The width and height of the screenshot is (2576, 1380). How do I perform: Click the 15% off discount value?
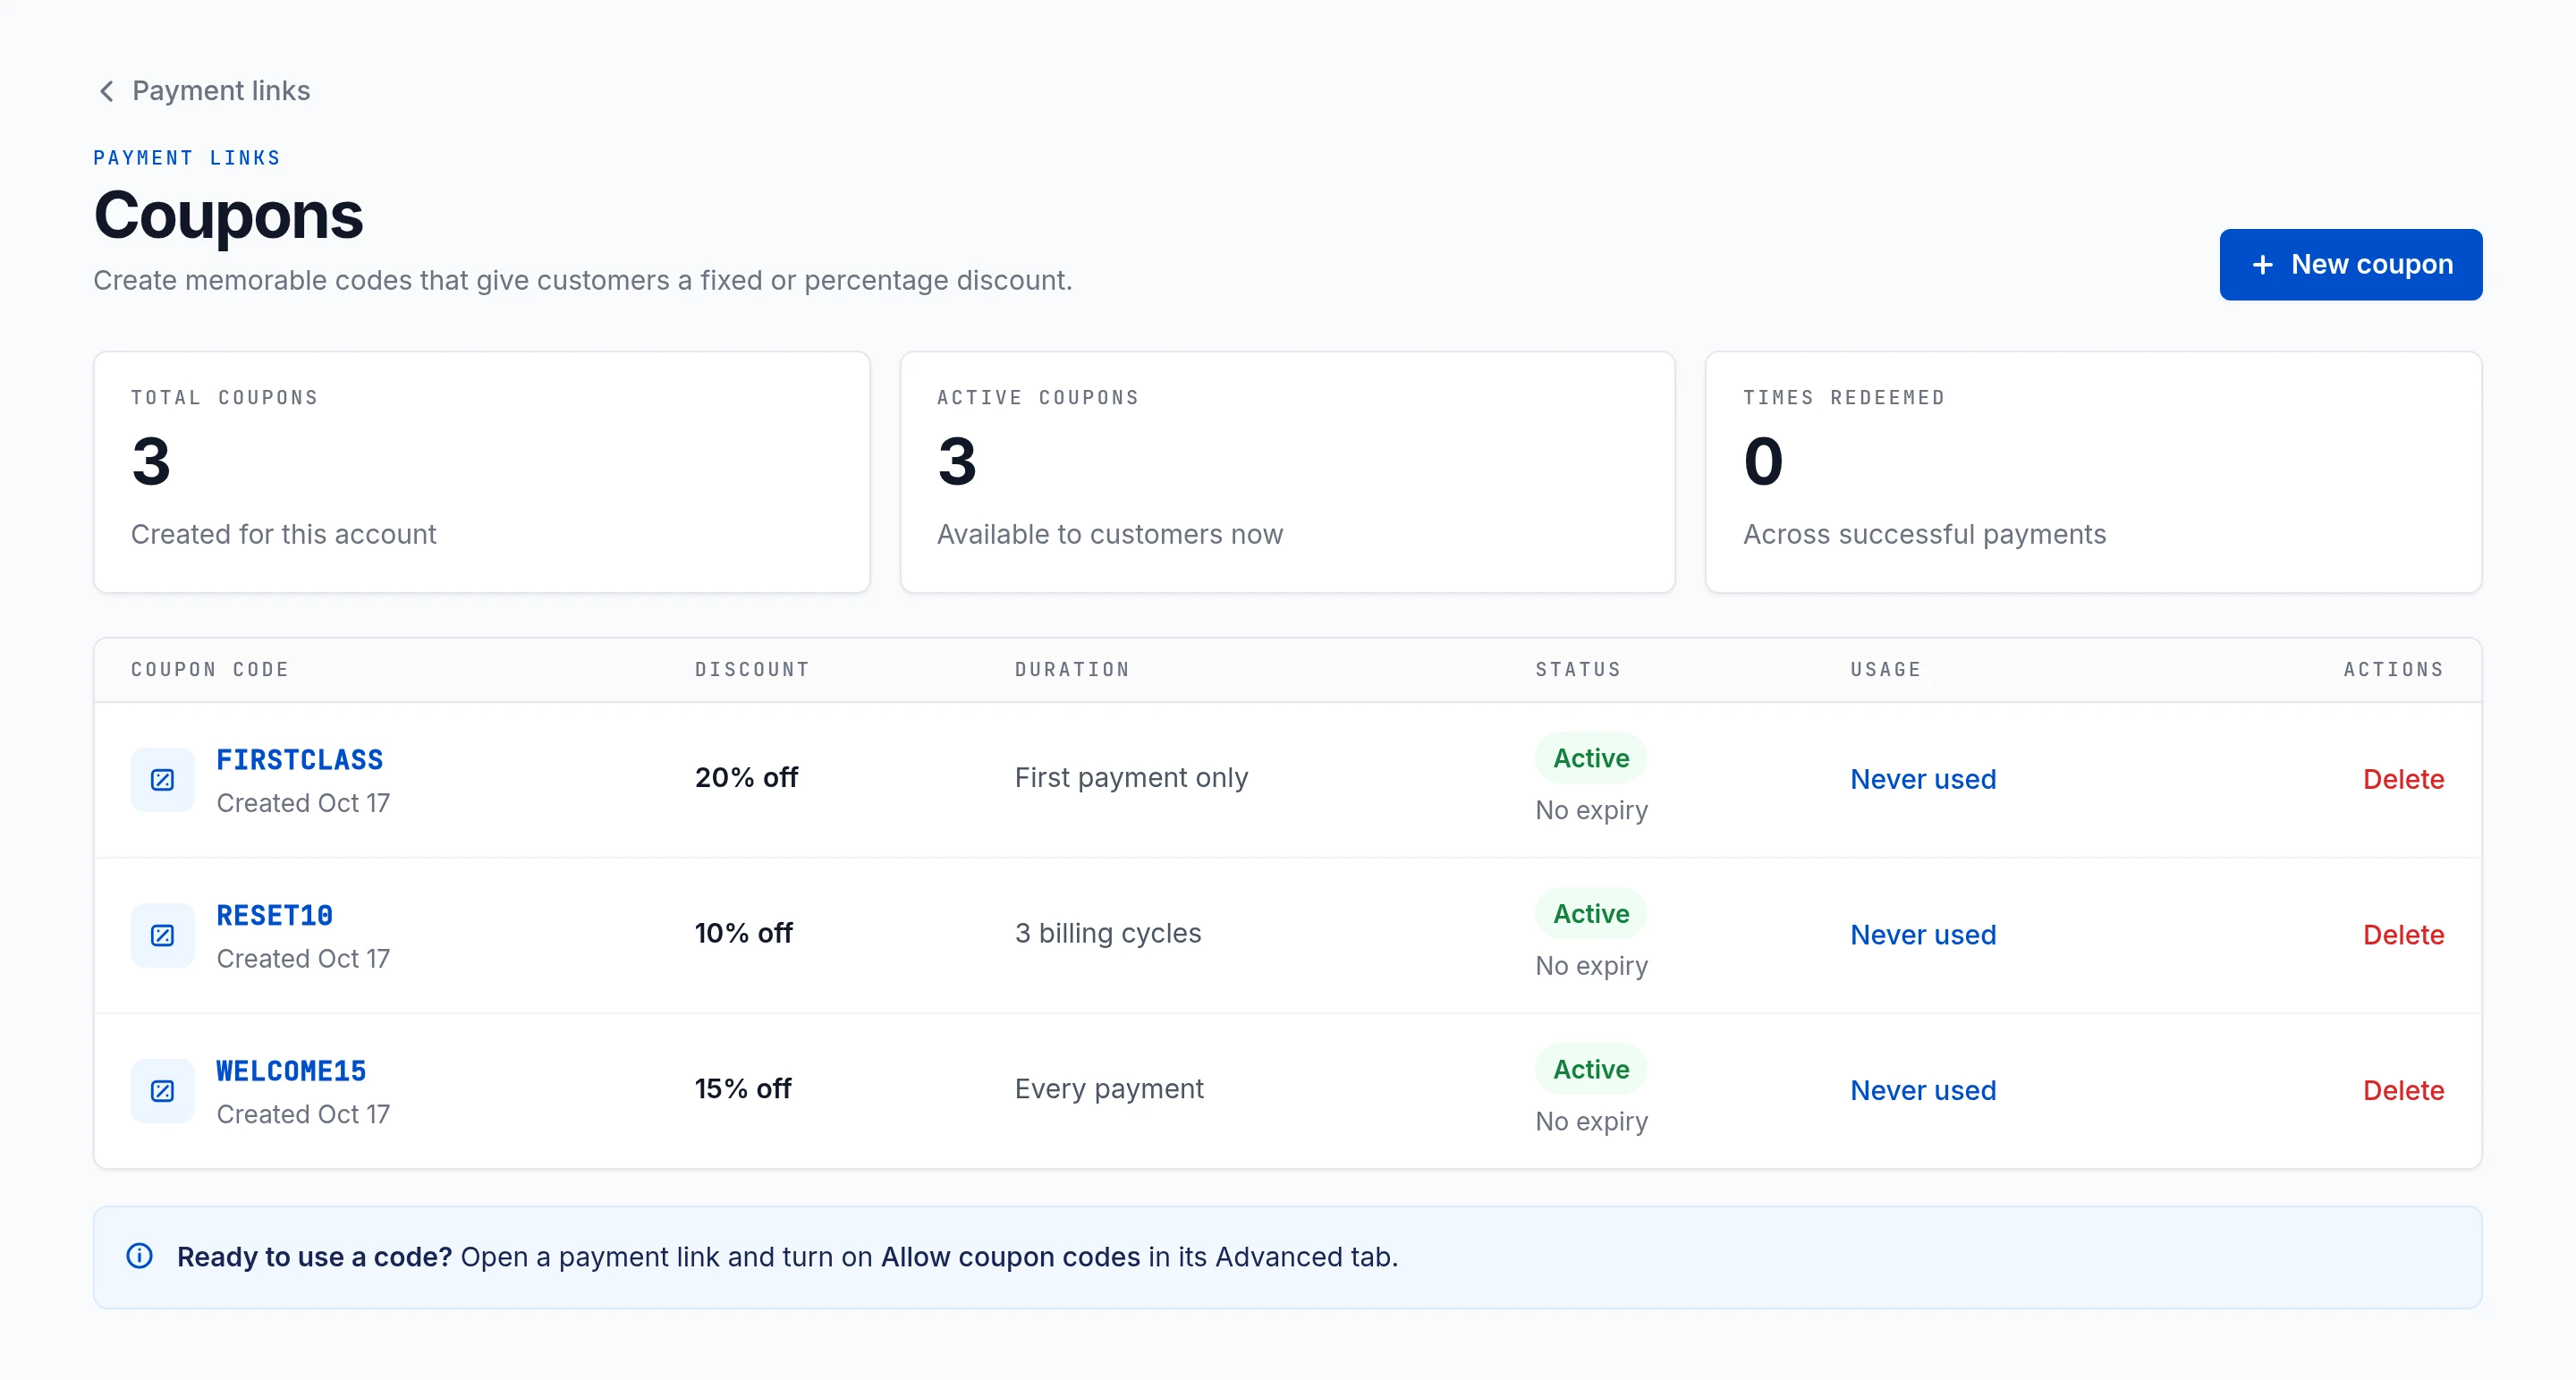tap(742, 1089)
